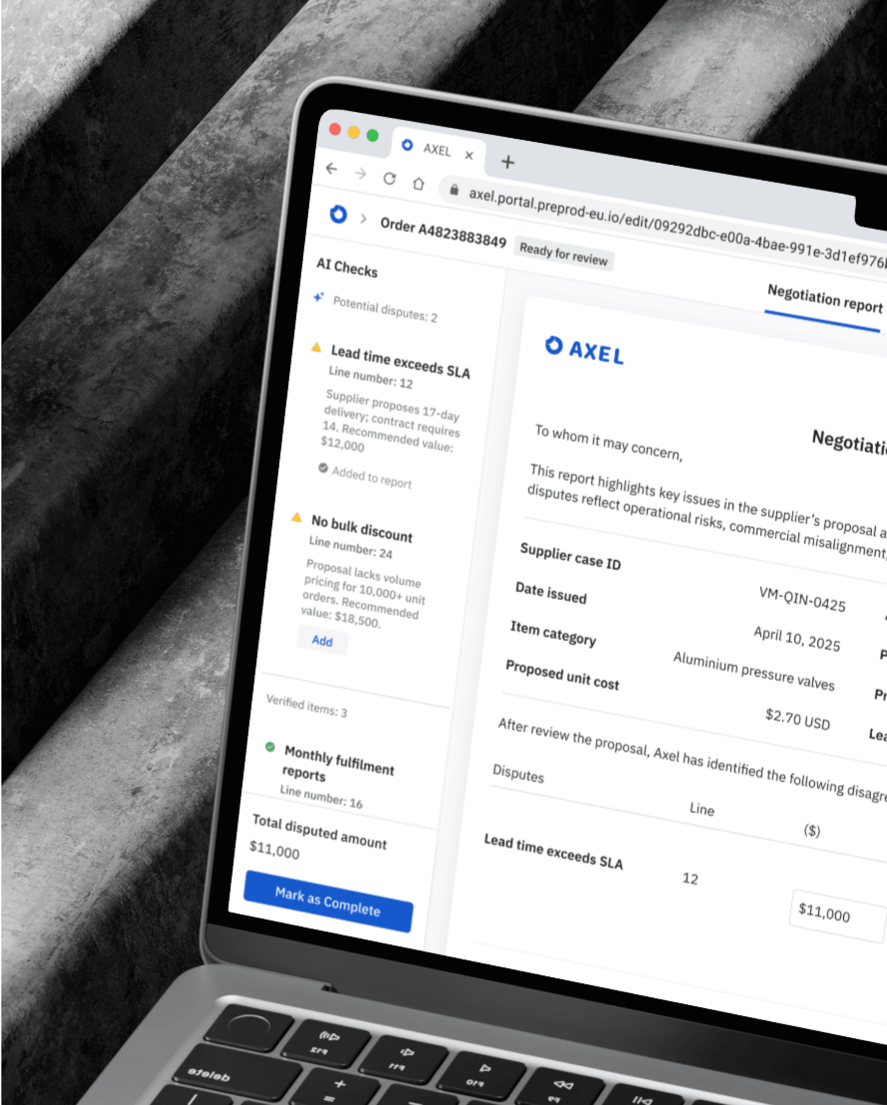Open the browser home page icon

(419, 183)
